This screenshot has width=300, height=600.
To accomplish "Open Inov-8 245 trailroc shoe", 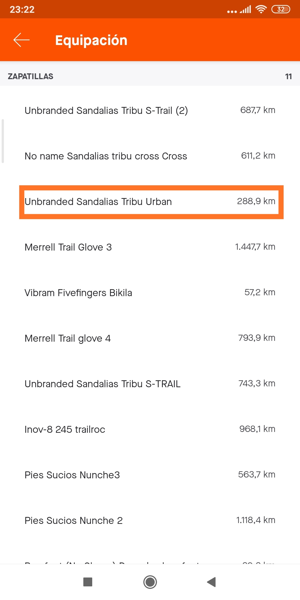I will coord(150,429).
